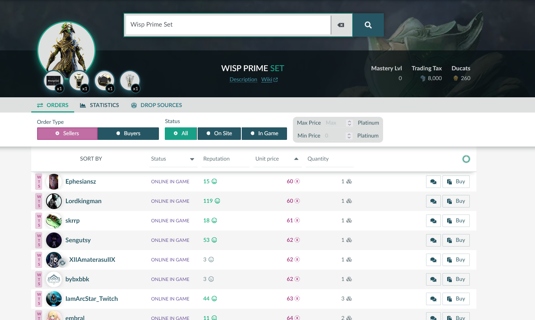Open the XIIAmaterasuIIX avatar
Viewport: 535px width, 320px height.
[54, 260]
